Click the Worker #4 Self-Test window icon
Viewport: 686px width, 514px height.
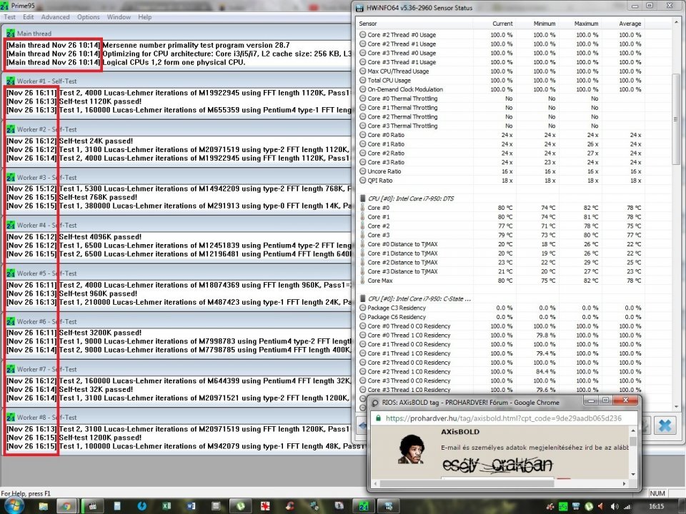(x=11, y=225)
